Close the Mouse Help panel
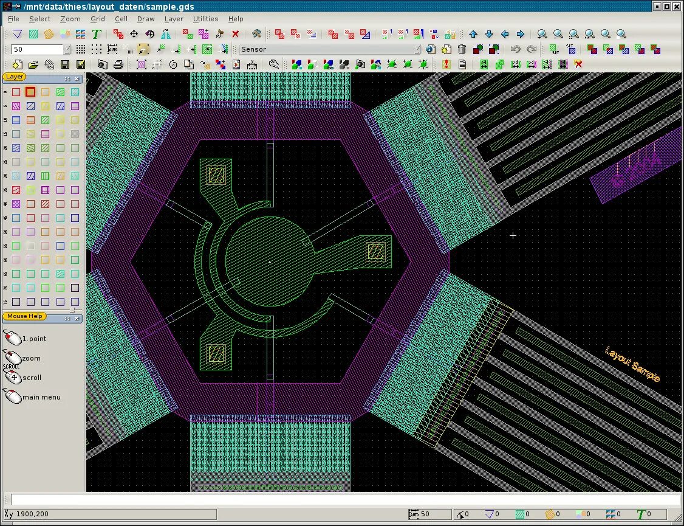The height and width of the screenshot is (526, 684). pyautogui.click(x=77, y=319)
